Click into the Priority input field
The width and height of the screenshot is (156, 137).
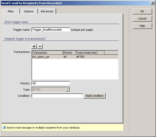[51, 83]
